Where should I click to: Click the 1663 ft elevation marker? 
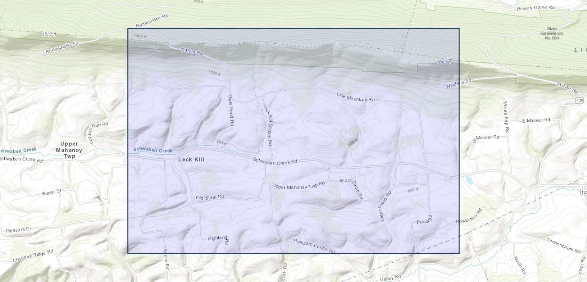click(x=444, y=62)
